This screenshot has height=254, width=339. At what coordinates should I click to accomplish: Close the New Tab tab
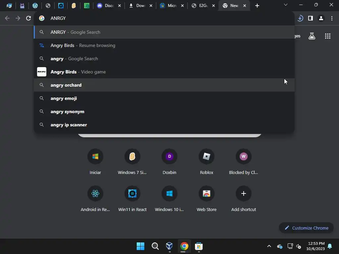(x=245, y=6)
